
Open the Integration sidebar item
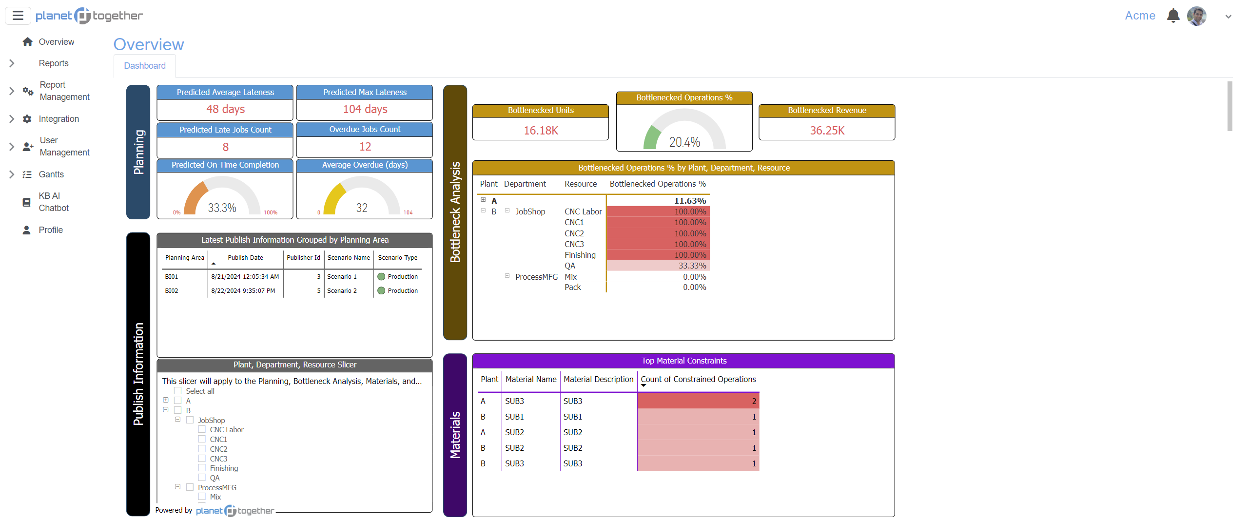59,119
